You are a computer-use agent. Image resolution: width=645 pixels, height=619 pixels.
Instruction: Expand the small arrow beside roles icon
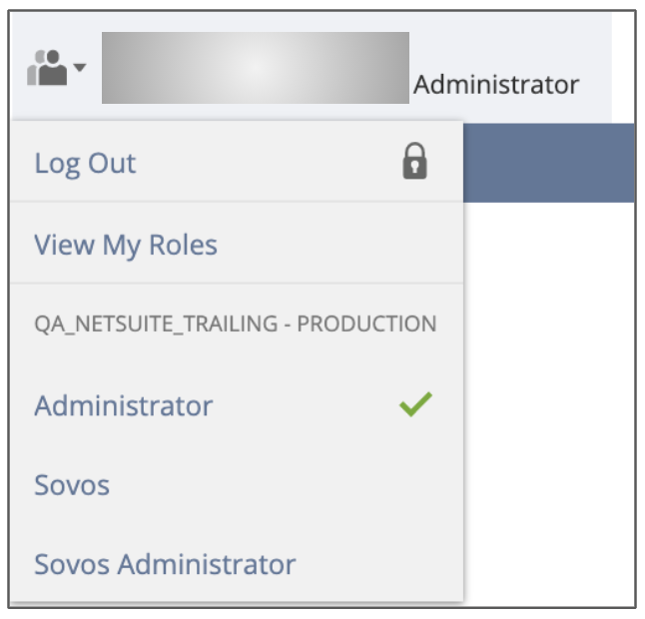click(x=80, y=68)
